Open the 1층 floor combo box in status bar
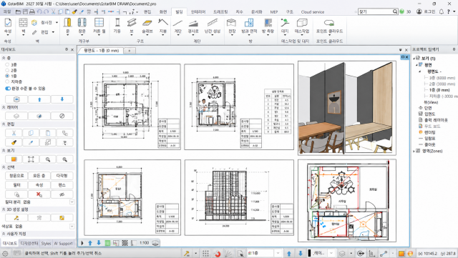458x258 pixels. tap(265, 253)
